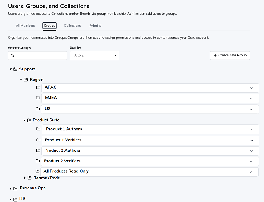Collapse the Support group tree
The height and width of the screenshot is (202, 264).
(x=10, y=69)
